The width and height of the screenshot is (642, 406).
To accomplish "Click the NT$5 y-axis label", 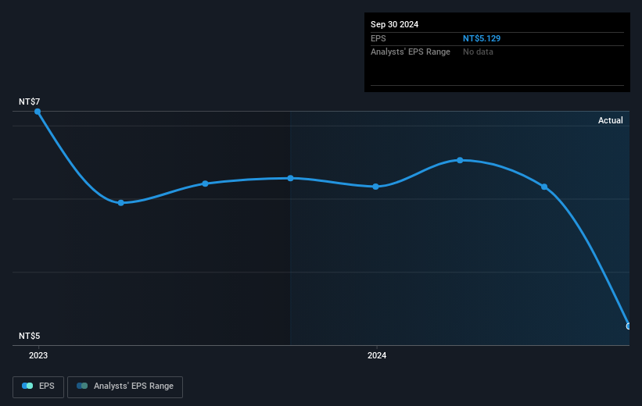I will click(x=30, y=336).
